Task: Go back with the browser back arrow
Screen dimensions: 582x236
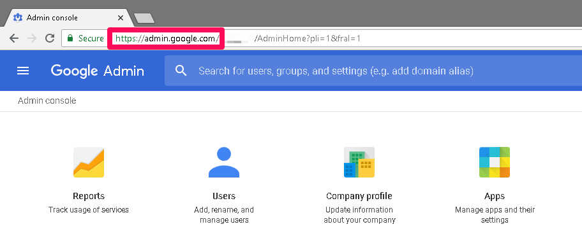Action: point(14,38)
